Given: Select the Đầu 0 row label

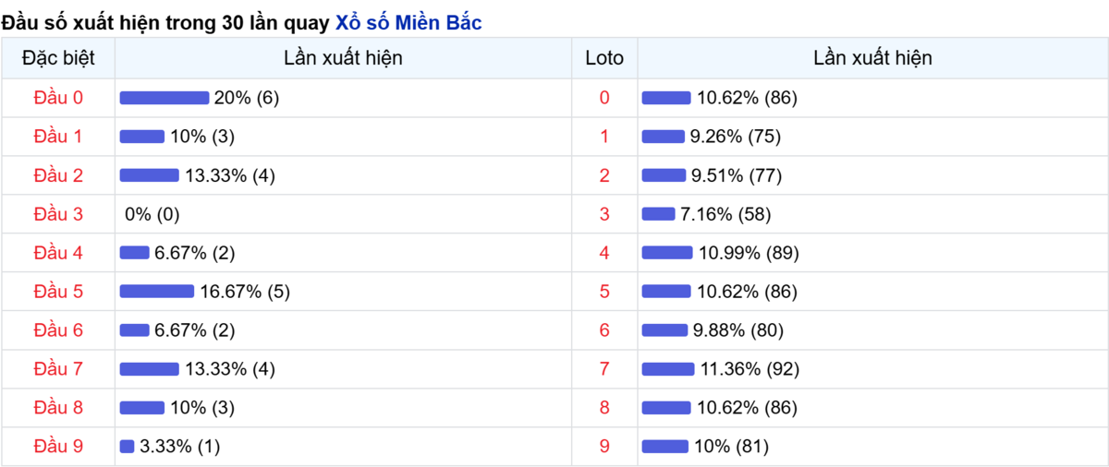Looking at the screenshot, I should point(58,98).
